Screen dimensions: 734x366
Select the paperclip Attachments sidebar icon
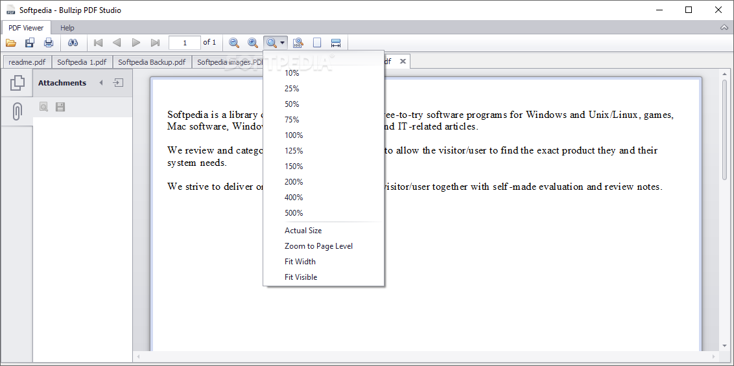coord(17,111)
